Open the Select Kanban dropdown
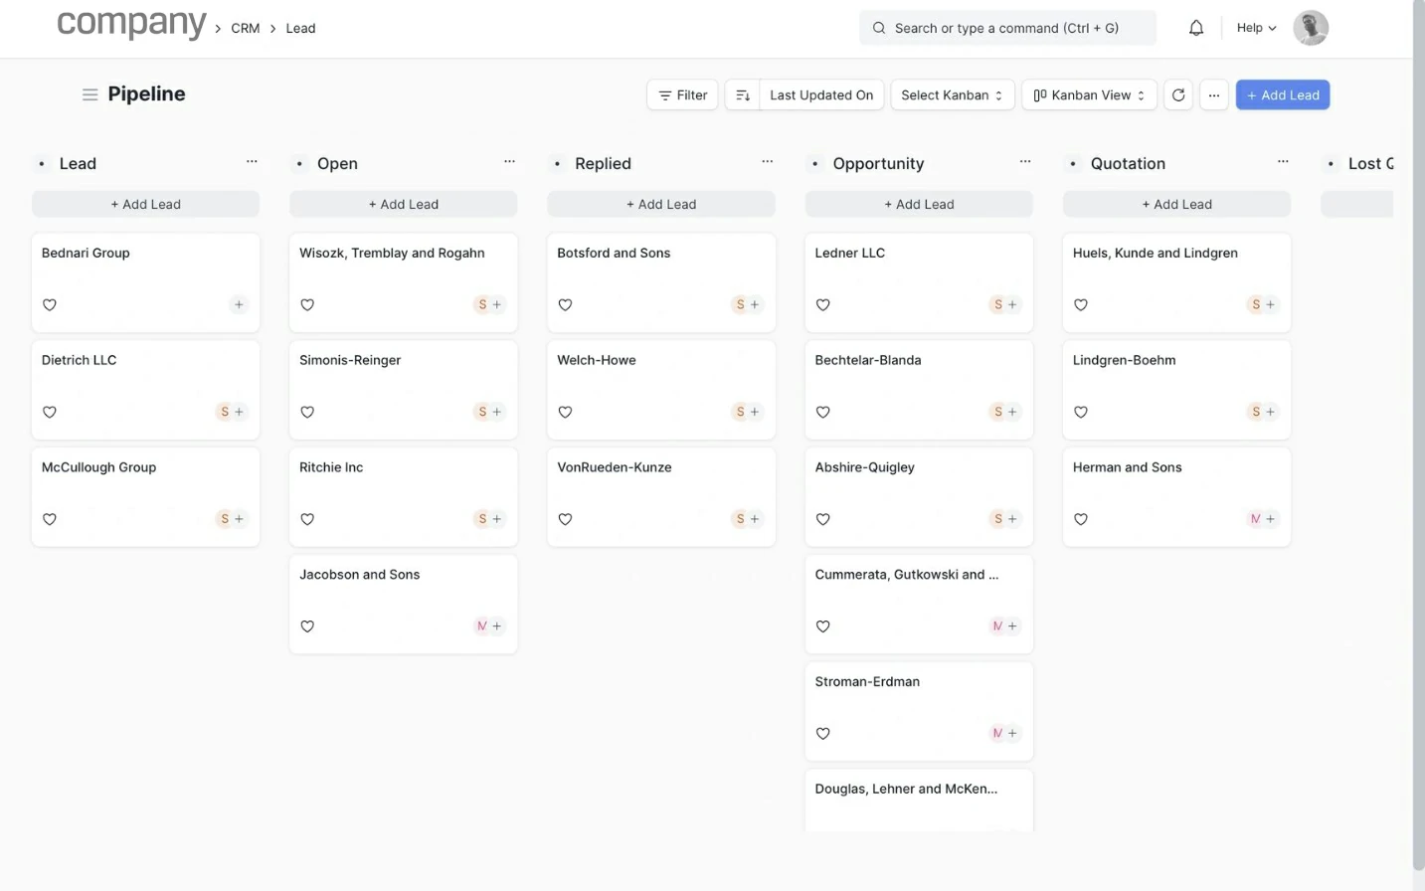 [x=952, y=95]
